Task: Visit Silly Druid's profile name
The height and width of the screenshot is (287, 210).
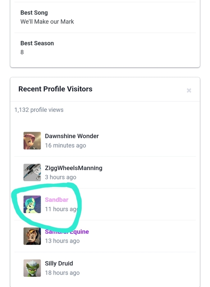Action: (59, 263)
